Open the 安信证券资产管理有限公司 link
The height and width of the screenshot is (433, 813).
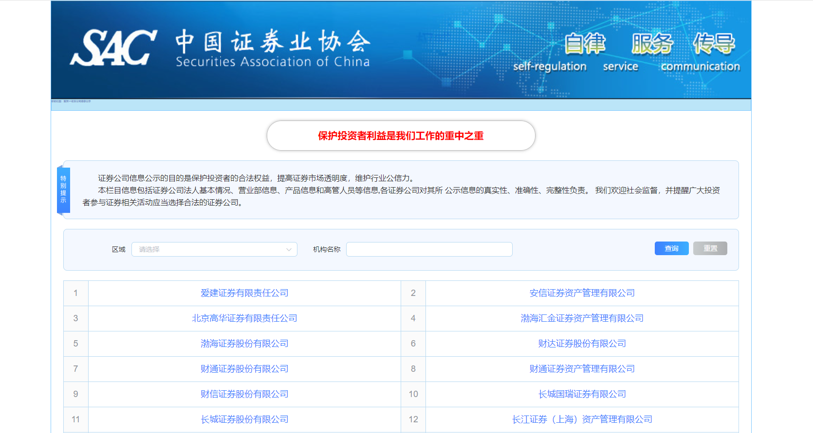(582, 293)
